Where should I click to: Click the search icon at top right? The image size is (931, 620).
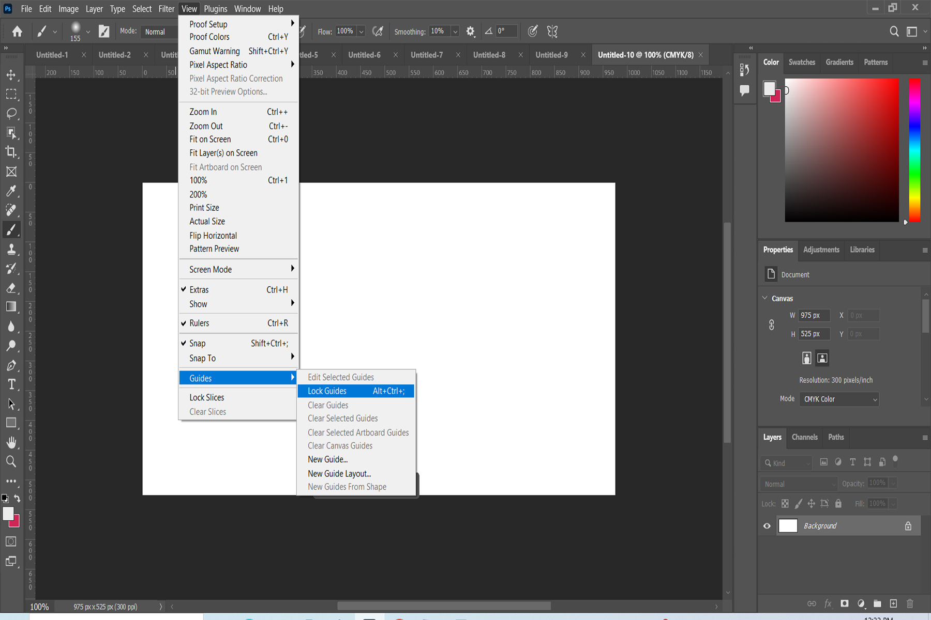[894, 32]
